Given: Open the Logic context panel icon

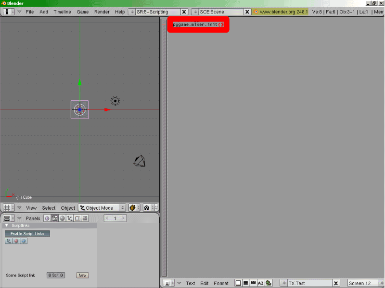Looking at the screenshot, I should pyautogui.click(x=47, y=218).
